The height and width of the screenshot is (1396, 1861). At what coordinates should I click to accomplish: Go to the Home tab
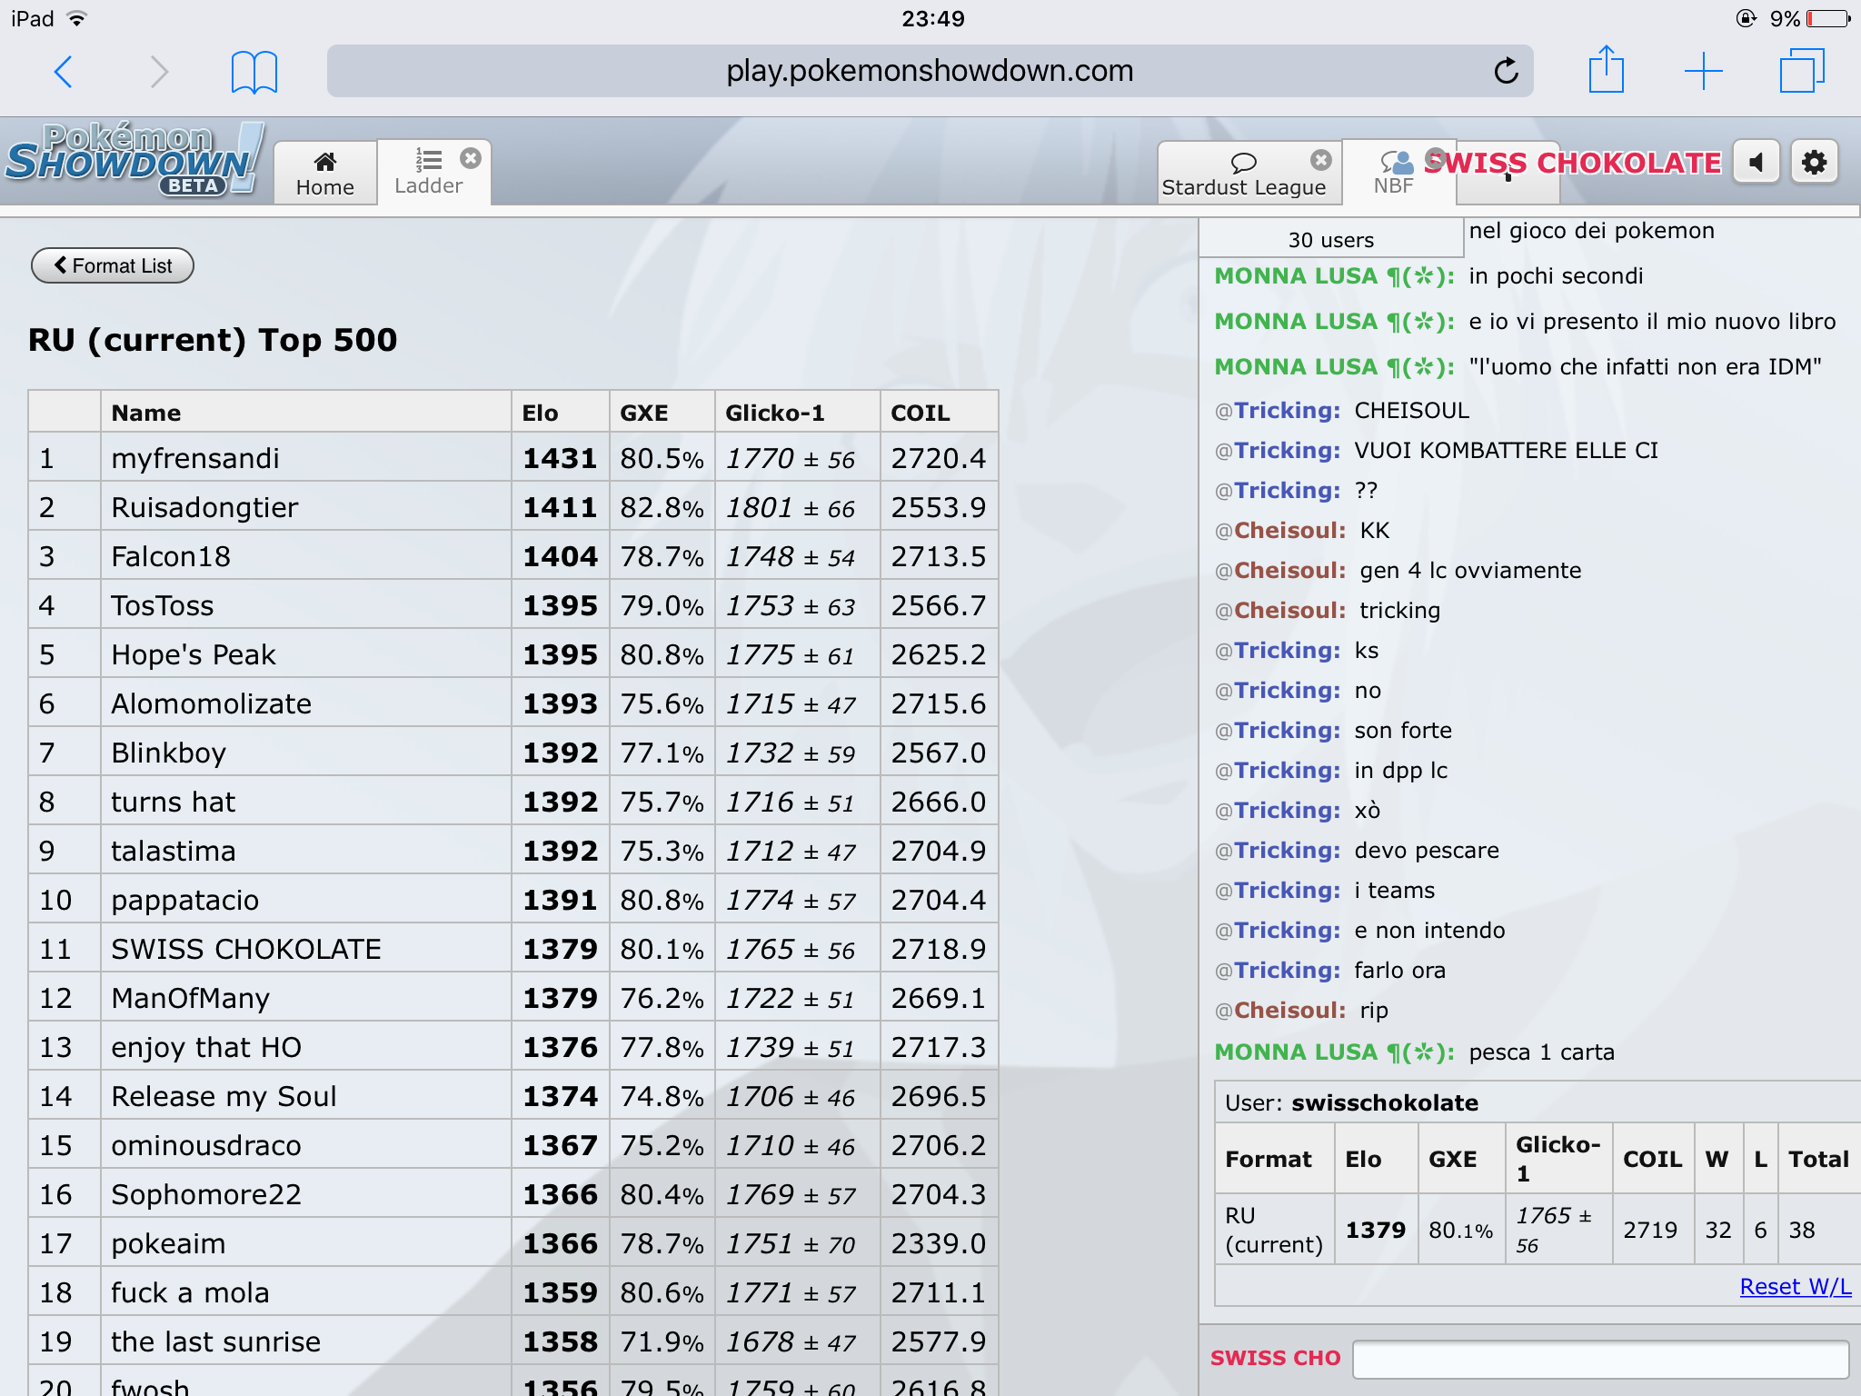pos(324,173)
